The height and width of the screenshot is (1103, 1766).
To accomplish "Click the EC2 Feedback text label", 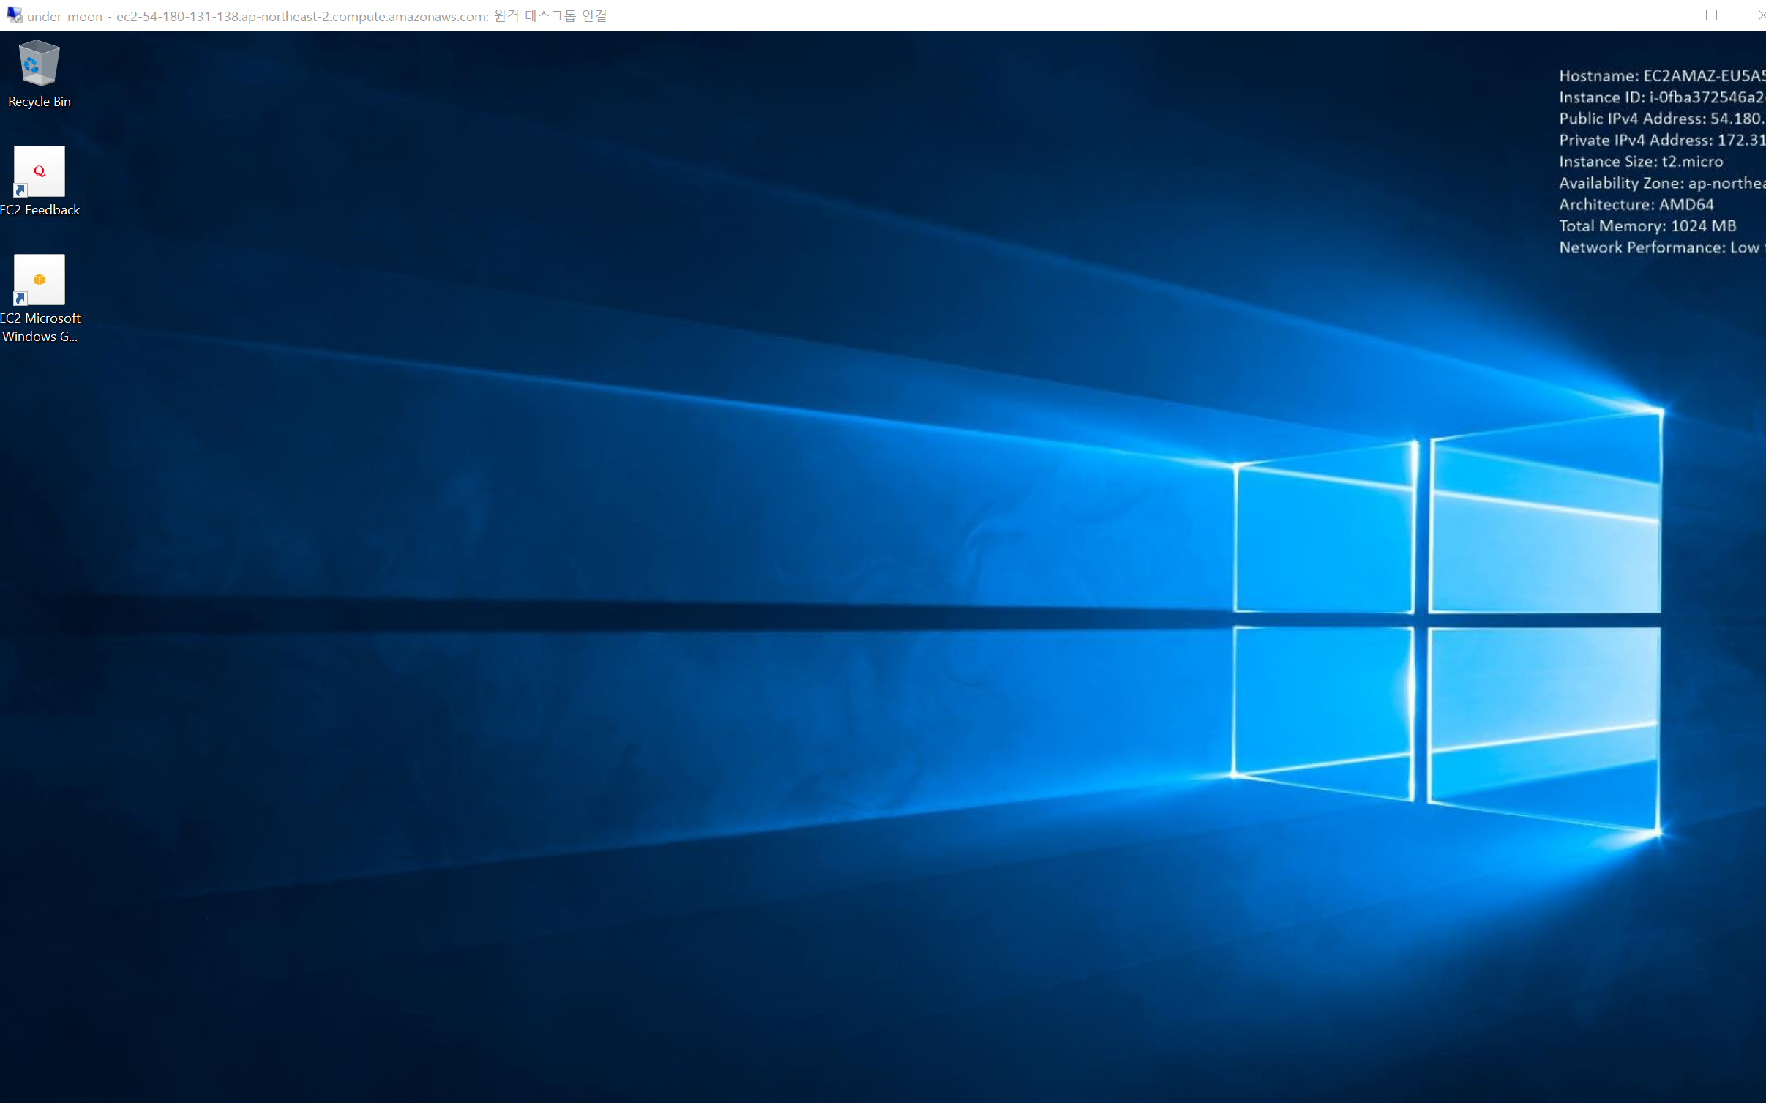I will pos(40,210).
